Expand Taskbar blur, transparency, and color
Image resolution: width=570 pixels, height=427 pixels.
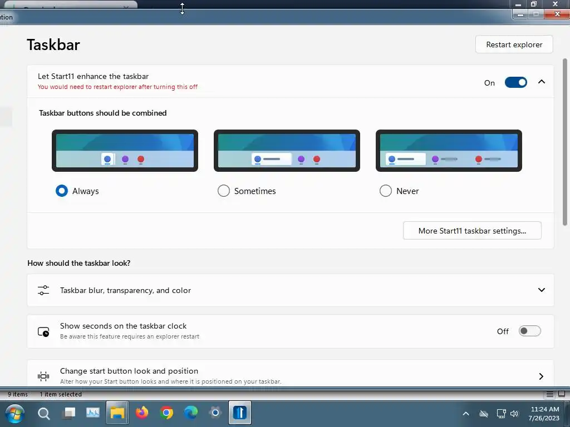pos(291,290)
